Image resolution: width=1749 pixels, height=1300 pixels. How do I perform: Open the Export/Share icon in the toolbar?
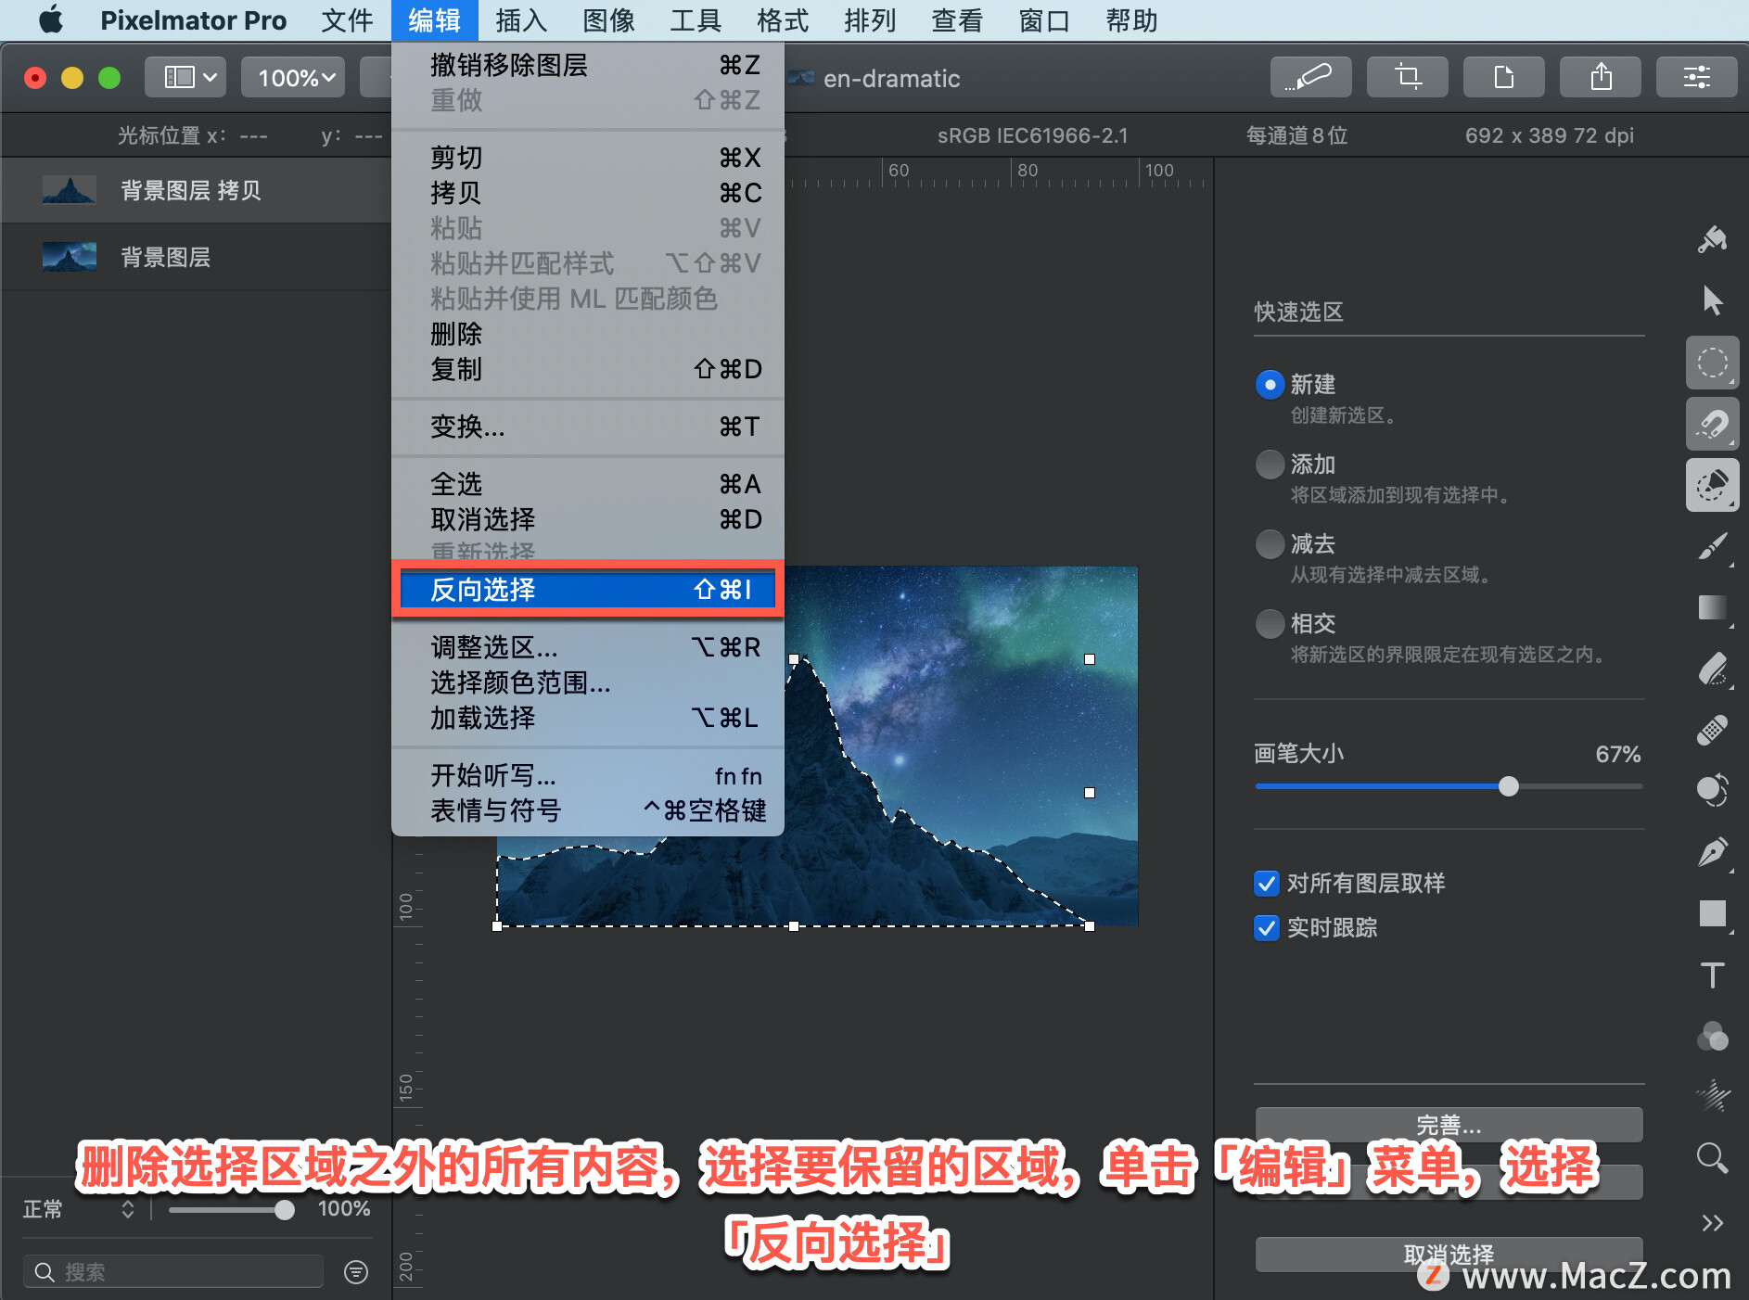pyautogui.click(x=1600, y=76)
